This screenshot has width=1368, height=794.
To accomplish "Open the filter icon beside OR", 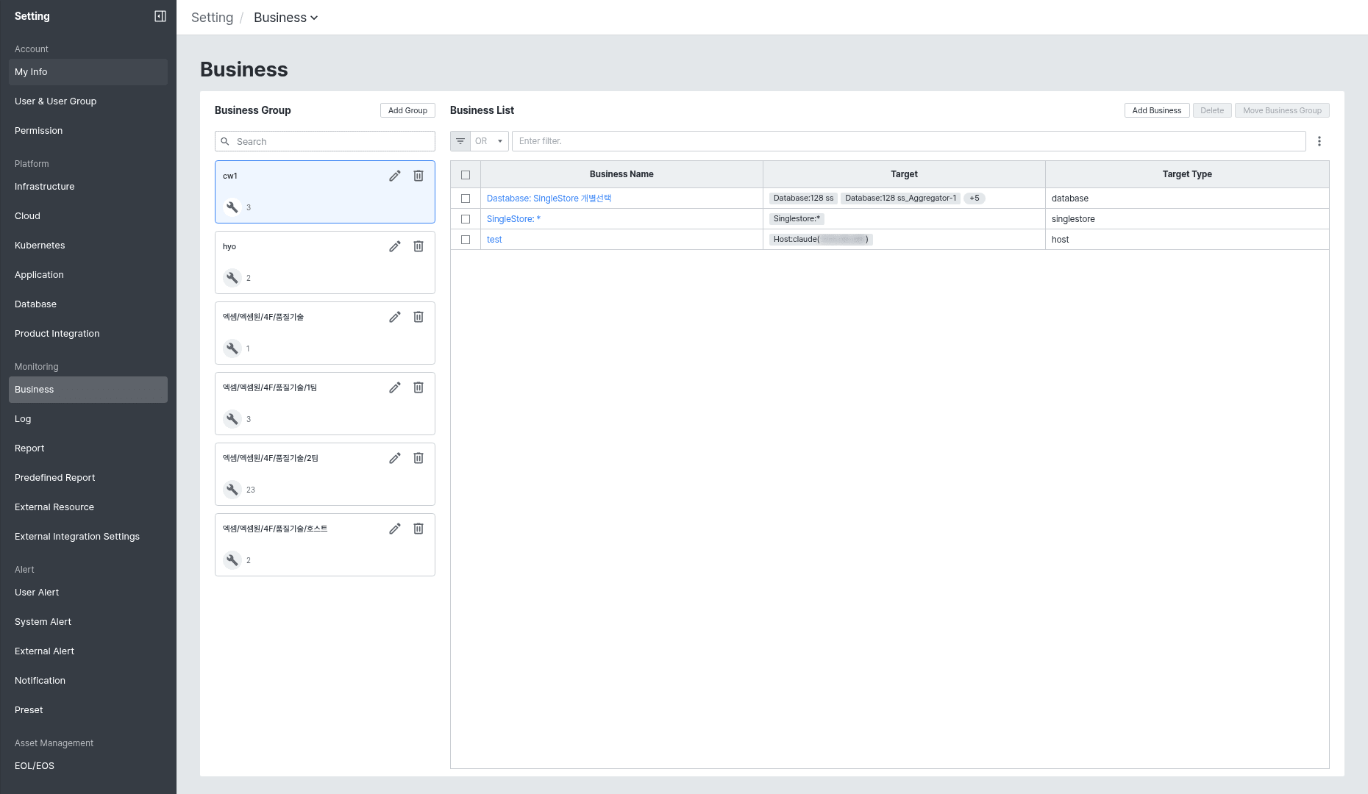I will tap(460, 141).
